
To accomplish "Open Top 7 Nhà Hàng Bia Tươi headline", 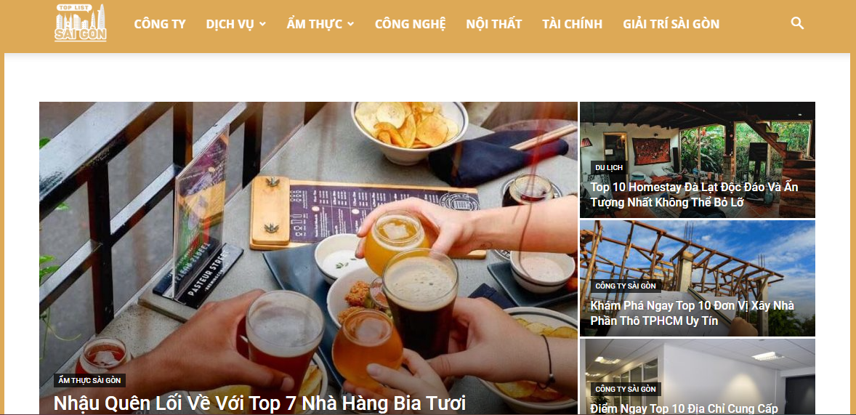I will pyautogui.click(x=259, y=403).
